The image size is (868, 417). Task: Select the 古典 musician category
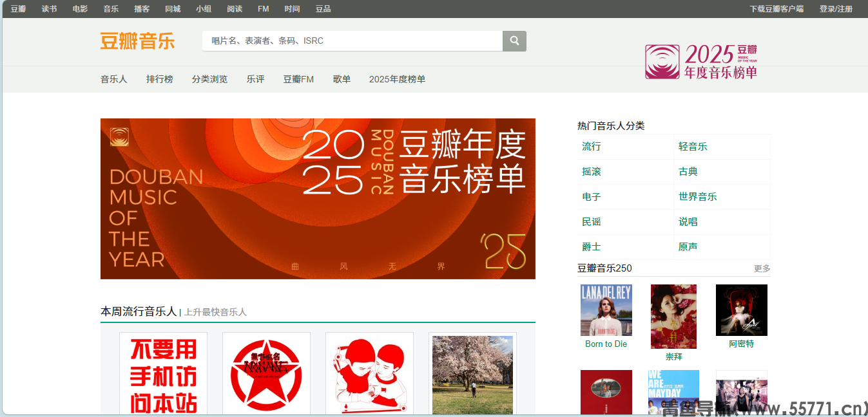pyautogui.click(x=688, y=172)
